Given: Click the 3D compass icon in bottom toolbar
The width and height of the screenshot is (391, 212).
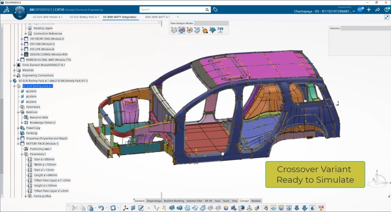Looking at the screenshot, I should click(249, 208).
